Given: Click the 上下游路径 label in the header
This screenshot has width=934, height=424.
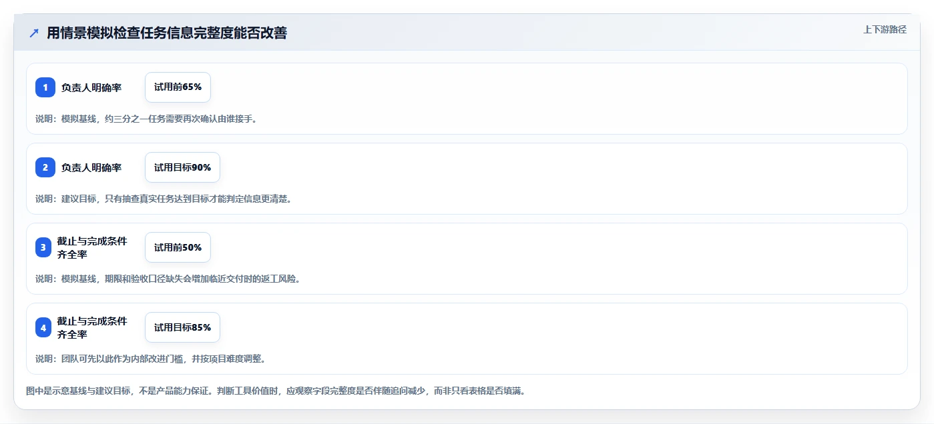Looking at the screenshot, I should pyautogui.click(x=885, y=29).
